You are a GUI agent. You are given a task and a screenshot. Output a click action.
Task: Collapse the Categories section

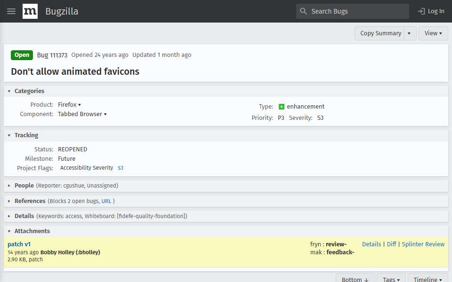pyautogui.click(x=9, y=91)
